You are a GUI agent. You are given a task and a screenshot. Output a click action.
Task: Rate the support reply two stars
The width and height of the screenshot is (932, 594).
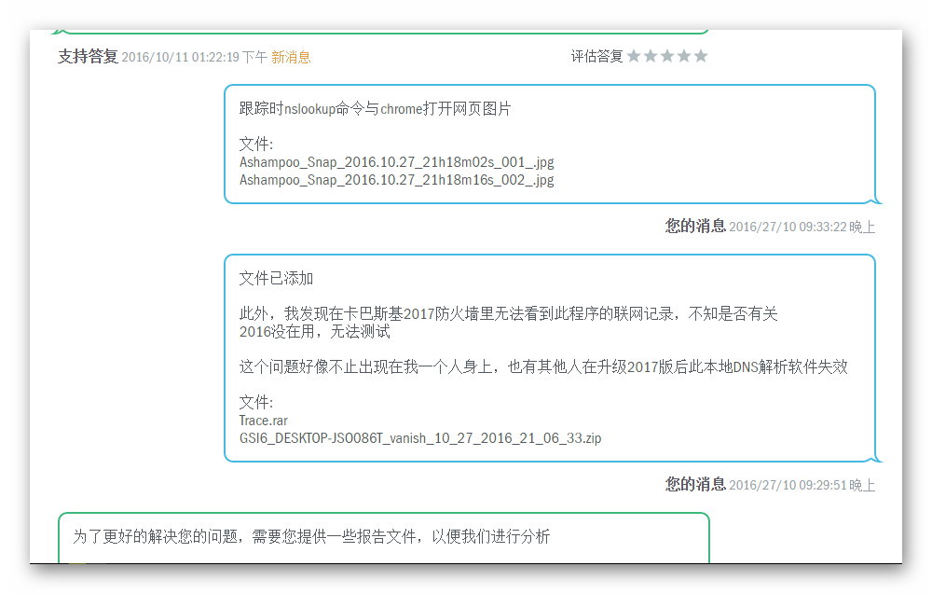pos(651,56)
